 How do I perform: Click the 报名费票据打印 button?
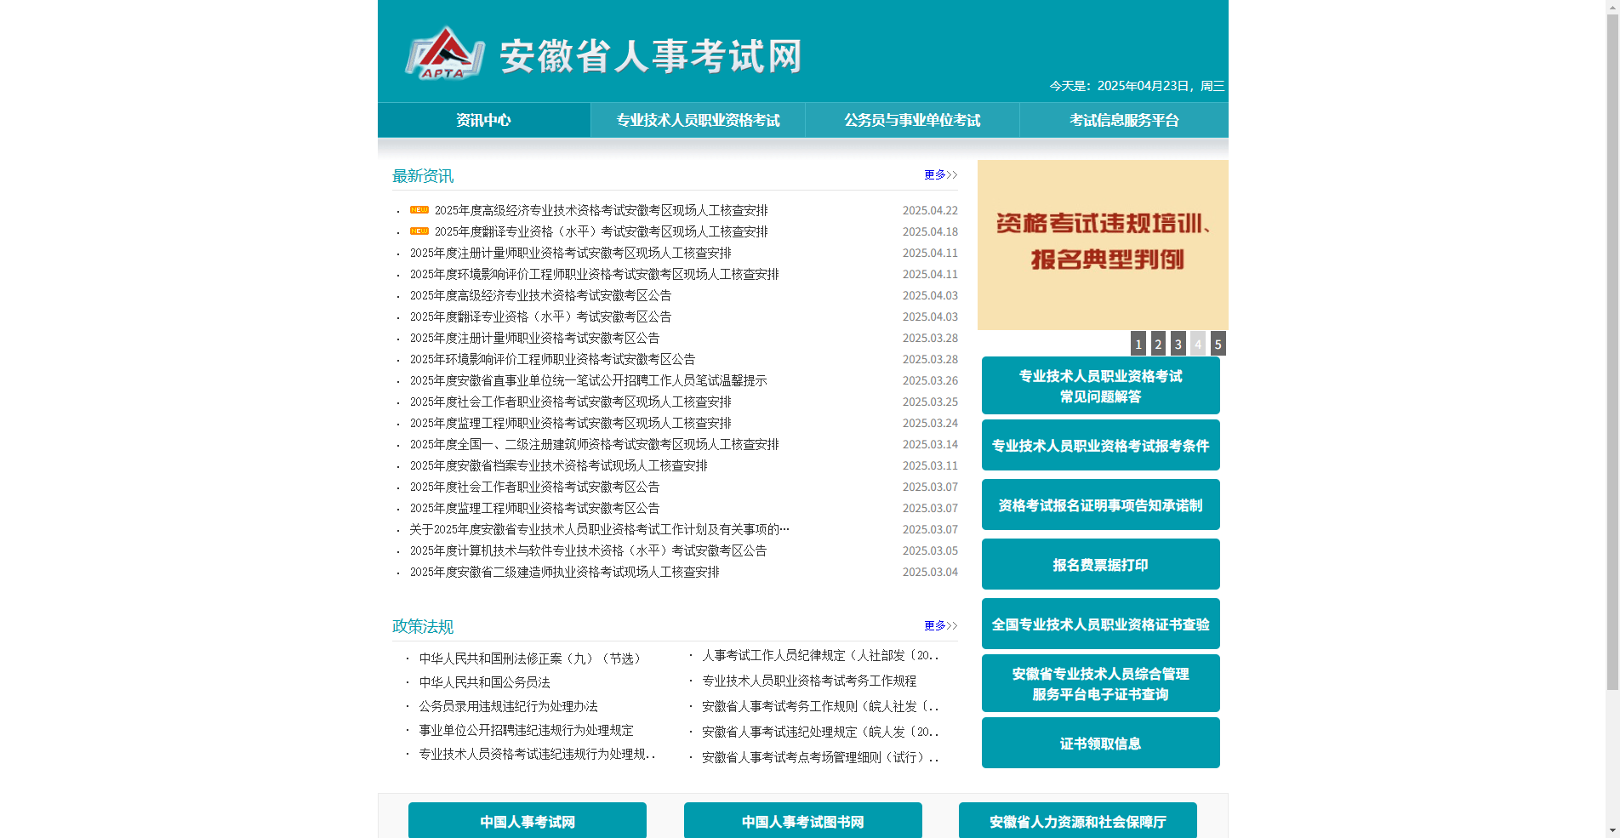[x=1100, y=564]
